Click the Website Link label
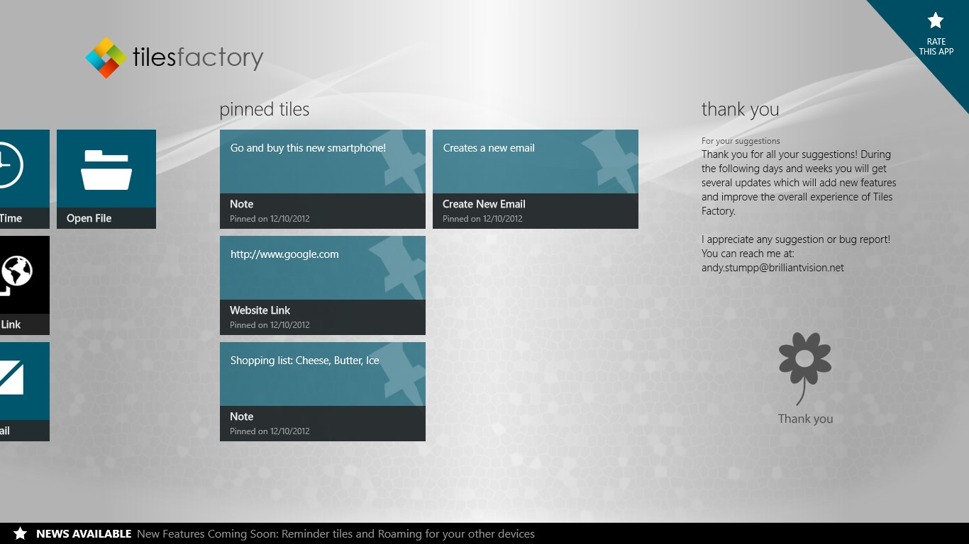The height and width of the screenshot is (544, 969). [x=260, y=310]
